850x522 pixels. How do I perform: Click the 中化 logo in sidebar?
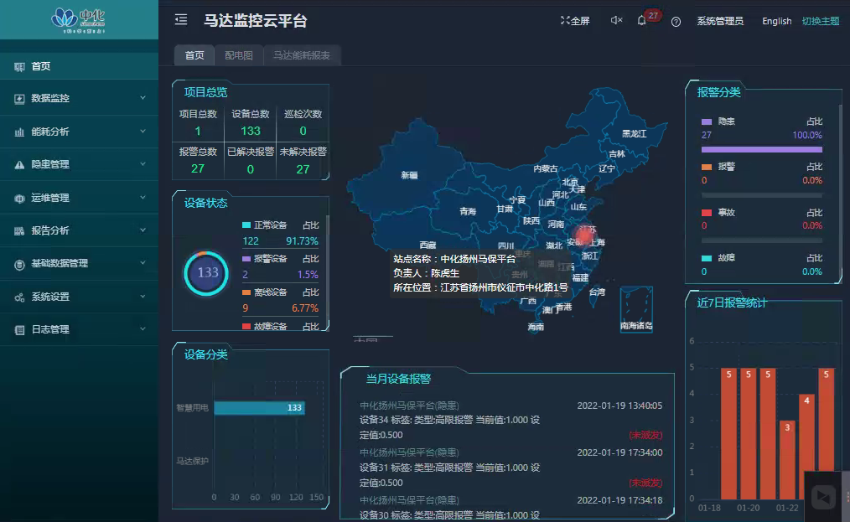coord(79,18)
